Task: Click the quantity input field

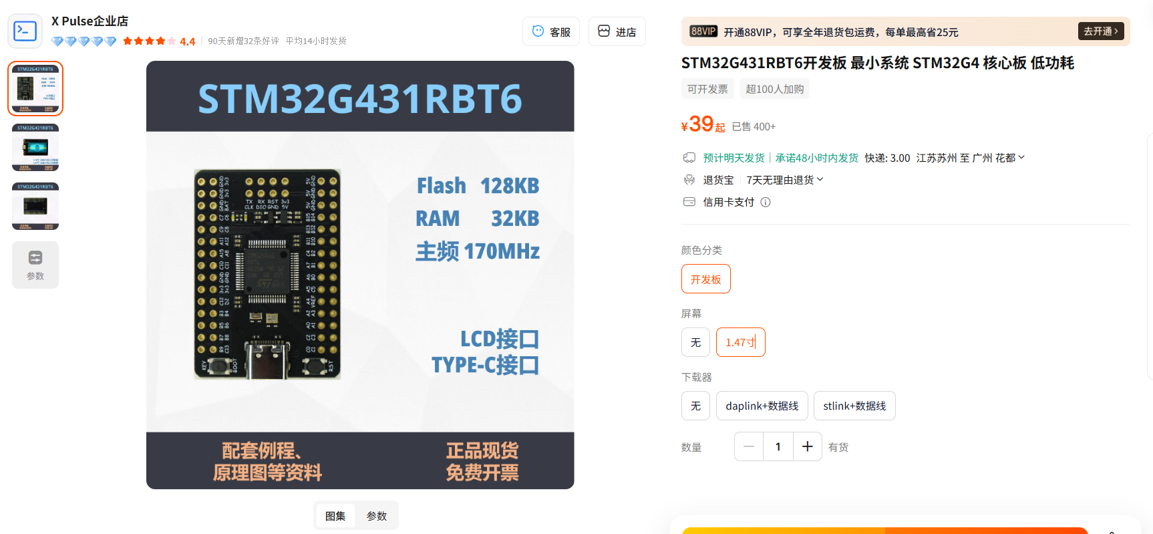Action: (x=778, y=446)
